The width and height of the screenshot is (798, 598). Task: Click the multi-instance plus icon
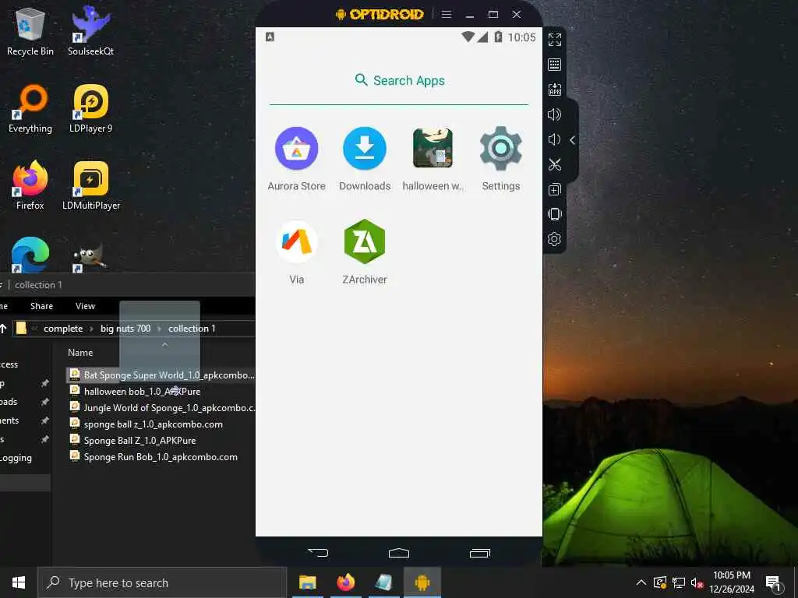[x=555, y=189]
